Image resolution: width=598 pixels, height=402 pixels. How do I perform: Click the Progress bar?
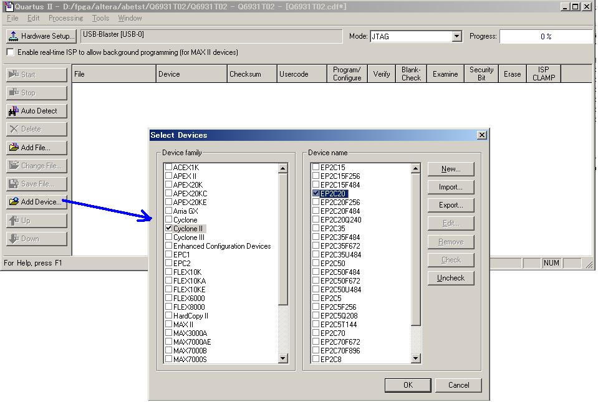(x=546, y=37)
